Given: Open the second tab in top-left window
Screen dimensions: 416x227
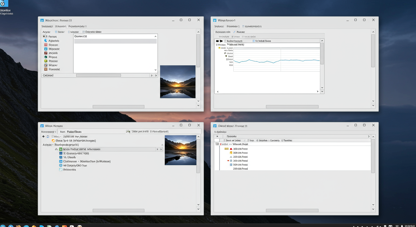Looking at the screenshot, I should [x=61, y=26].
